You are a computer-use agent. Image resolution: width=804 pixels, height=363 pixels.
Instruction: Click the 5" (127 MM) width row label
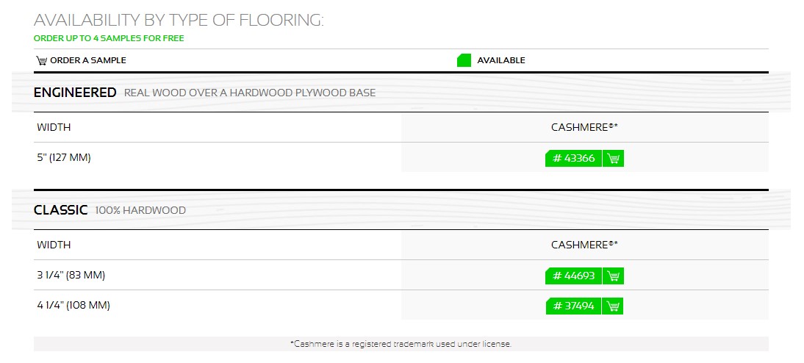click(64, 158)
